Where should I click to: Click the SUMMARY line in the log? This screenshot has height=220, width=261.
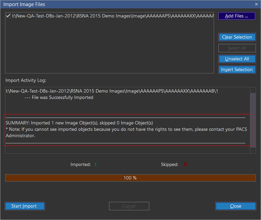[79, 123]
